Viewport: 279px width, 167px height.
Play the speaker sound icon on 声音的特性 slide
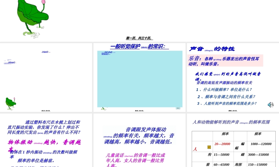pos(270,105)
